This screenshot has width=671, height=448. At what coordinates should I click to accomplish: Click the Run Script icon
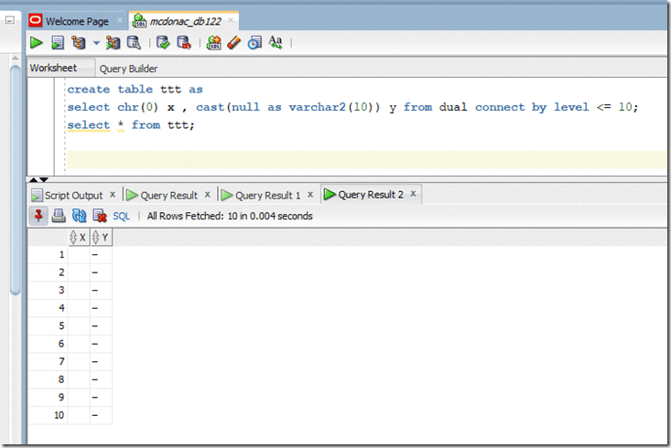[57, 42]
